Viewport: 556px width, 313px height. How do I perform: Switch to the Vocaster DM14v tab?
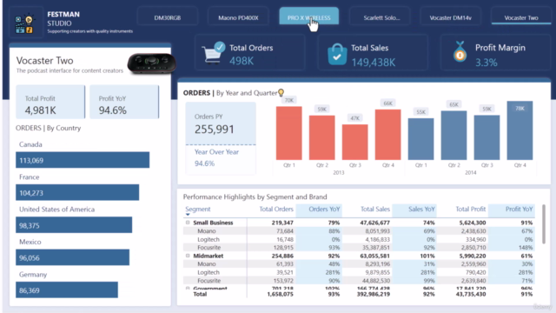tap(450, 17)
